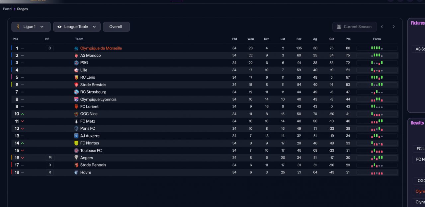Click OGC Nice up-arrow position indicator
Viewport: 425px width, 207px height.
[22, 114]
